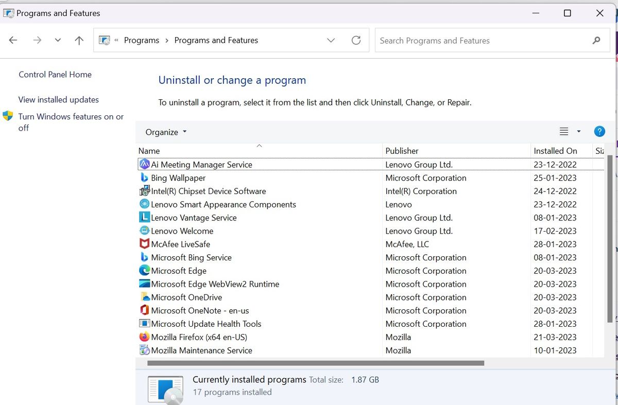This screenshot has width=618, height=405.
Task: Click the McAfee LiveSafe shield icon
Action: click(x=145, y=244)
